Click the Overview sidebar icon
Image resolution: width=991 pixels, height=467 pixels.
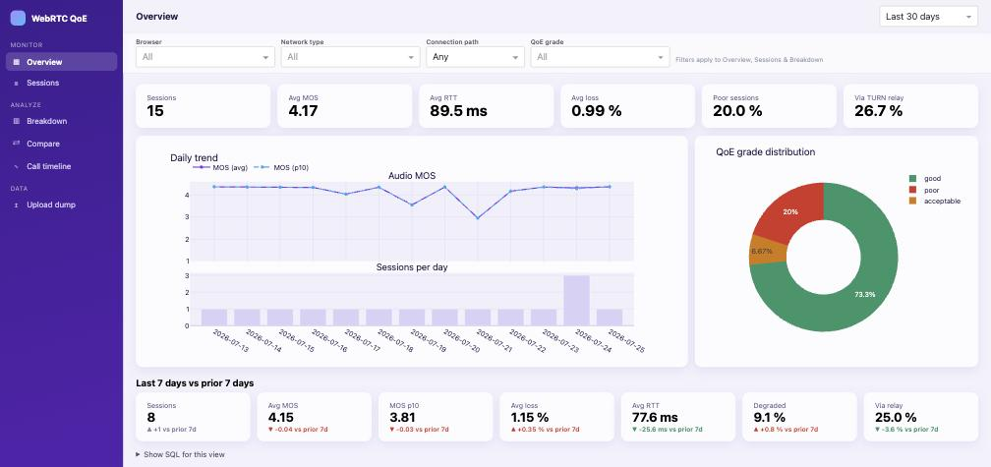click(x=17, y=62)
